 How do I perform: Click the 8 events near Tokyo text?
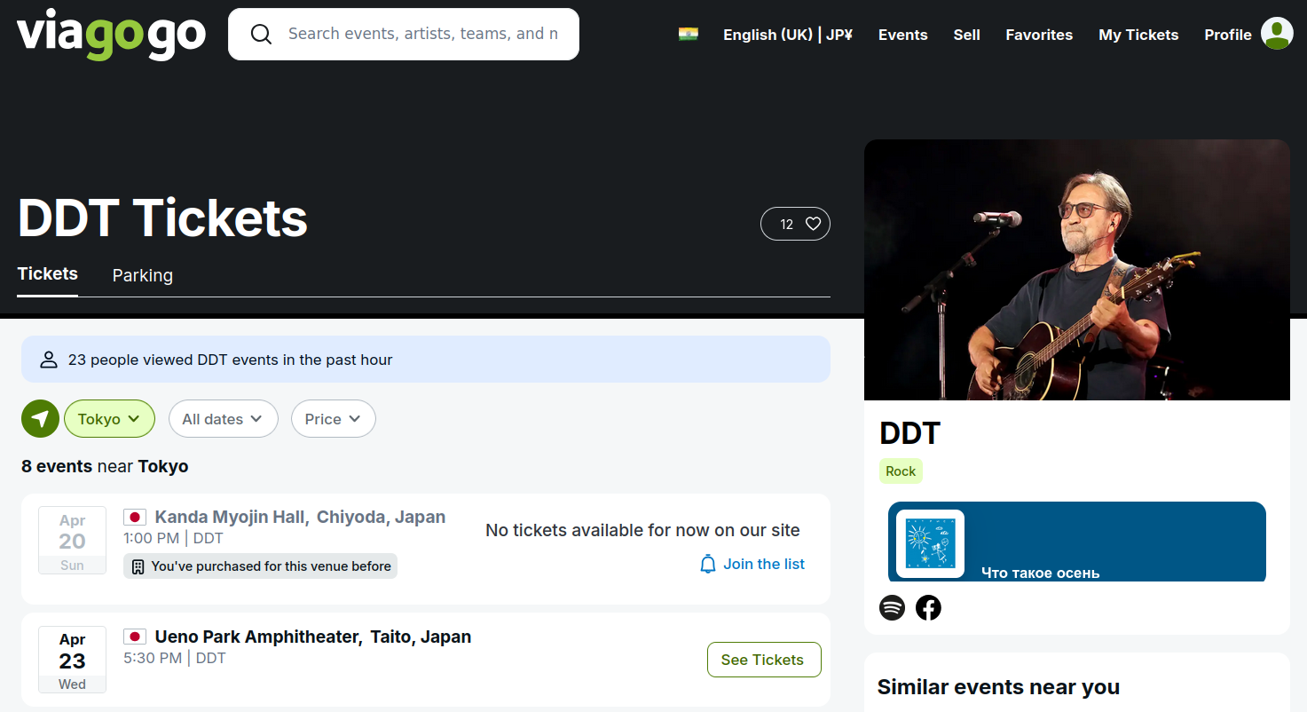click(105, 466)
